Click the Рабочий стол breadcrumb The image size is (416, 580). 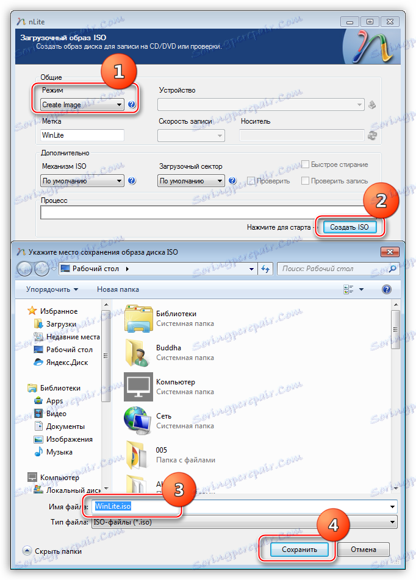[x=96, y=269]
